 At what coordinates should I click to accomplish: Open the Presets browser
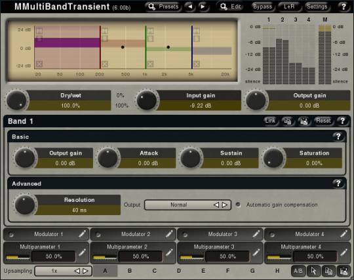[x=164, y=7]
